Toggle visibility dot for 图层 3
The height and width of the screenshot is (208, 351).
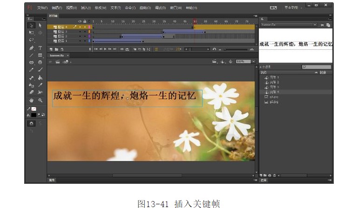(x=80, y=32)
